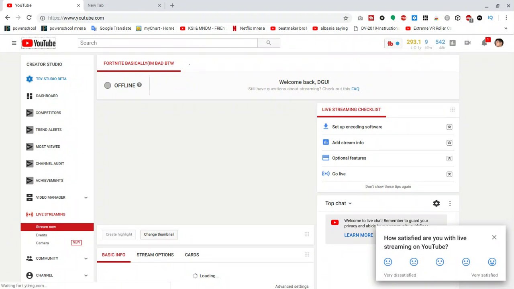
Task: Open the Advanced settings link
Action: click(292, 286)
